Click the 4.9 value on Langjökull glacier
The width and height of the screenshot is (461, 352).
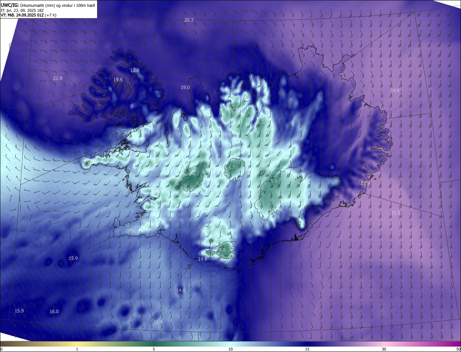(187, 171)
